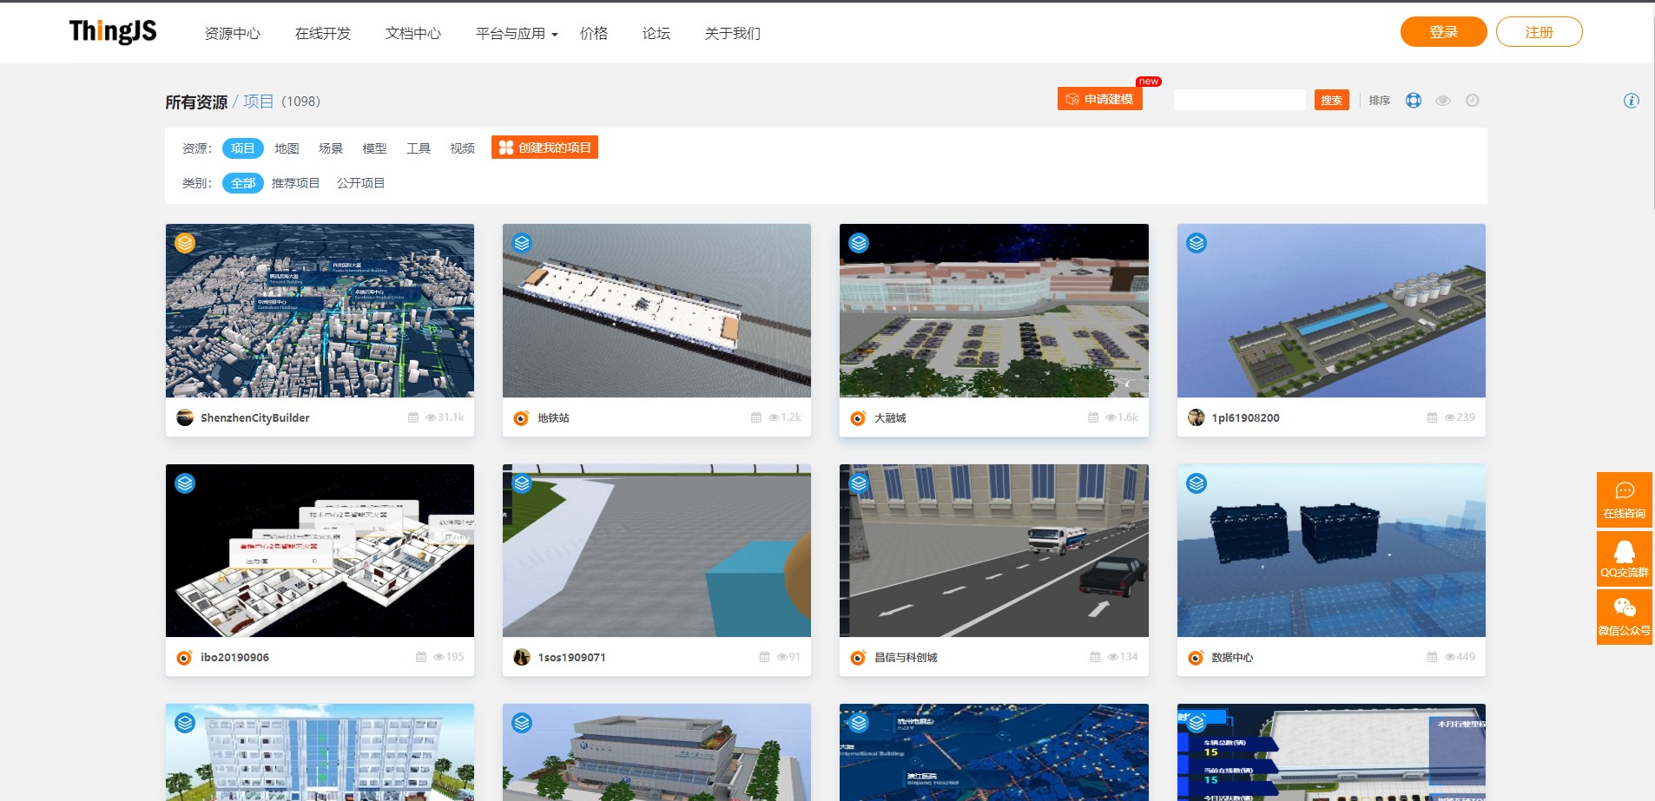Open ShenzhenCityBuilder project thumbnail
The height and width of the screenshot is (801, 1655).
point(320,311)
